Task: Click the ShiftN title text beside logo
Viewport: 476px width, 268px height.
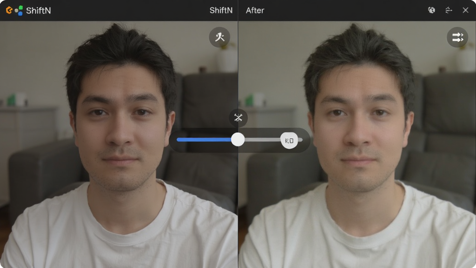Action: (x=39, y=11)
